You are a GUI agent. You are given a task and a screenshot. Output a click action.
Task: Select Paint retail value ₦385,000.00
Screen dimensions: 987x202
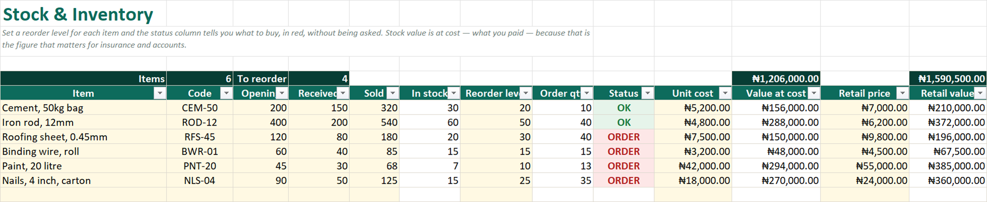(x=948, y=166)
